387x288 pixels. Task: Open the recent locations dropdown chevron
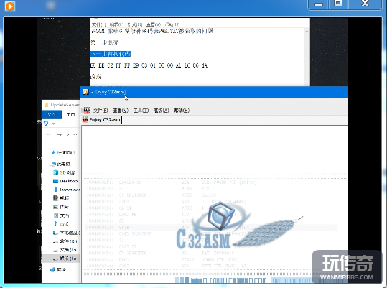coord(67,135)
